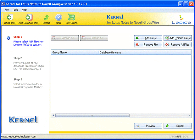Click the Add File(S) toolbar icon
Screen dimensions: 195x140
point(10,18)
